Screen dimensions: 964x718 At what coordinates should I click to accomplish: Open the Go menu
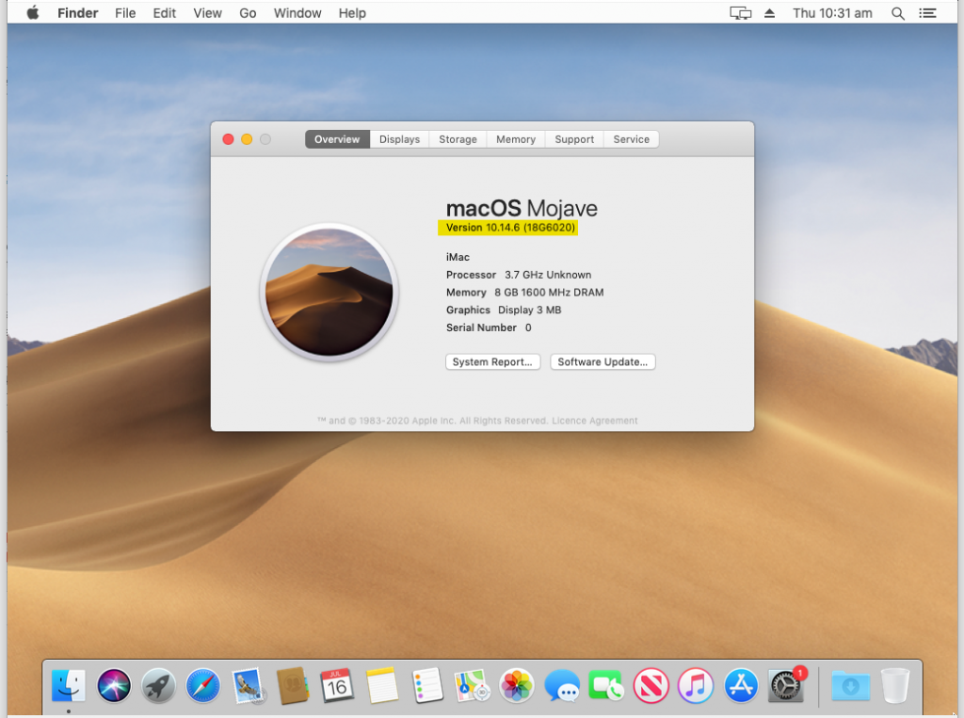(x=248, y=13)
